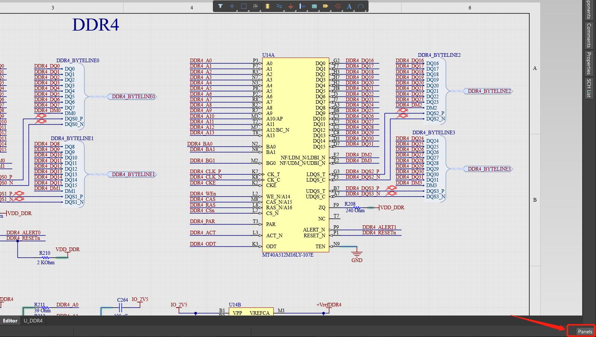Choose the arc drawing tool
The height and width of the screenshot is (337, 596).
tap(361, 6)
